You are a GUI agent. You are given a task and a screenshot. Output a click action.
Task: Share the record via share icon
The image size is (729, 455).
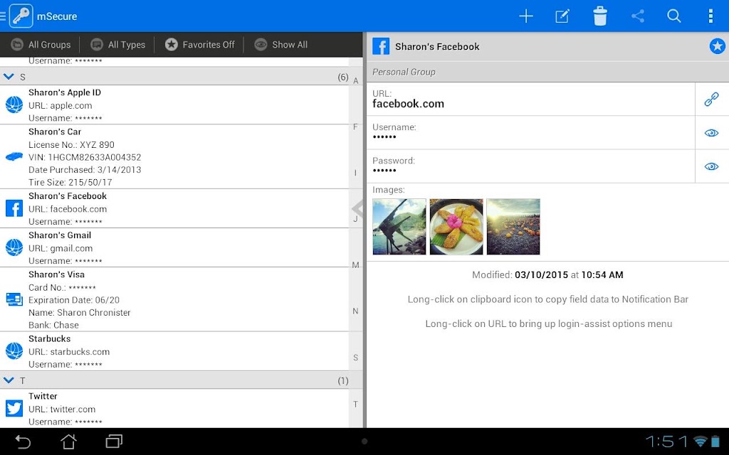[638, 16]
